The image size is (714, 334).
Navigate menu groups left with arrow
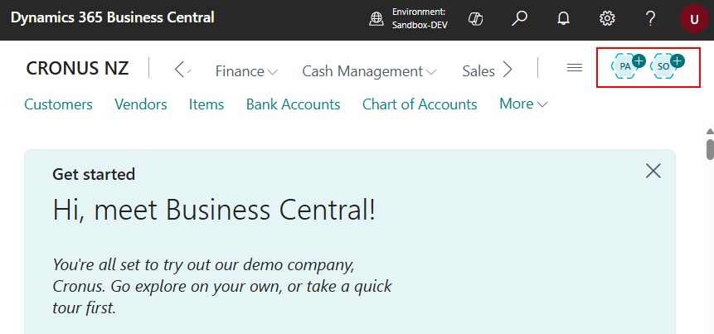pyautogui.click(x=181, y=70)
